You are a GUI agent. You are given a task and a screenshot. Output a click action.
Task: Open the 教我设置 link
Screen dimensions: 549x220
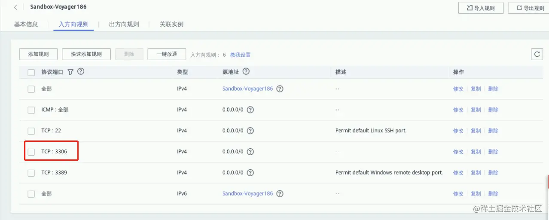tap(240, 55)
